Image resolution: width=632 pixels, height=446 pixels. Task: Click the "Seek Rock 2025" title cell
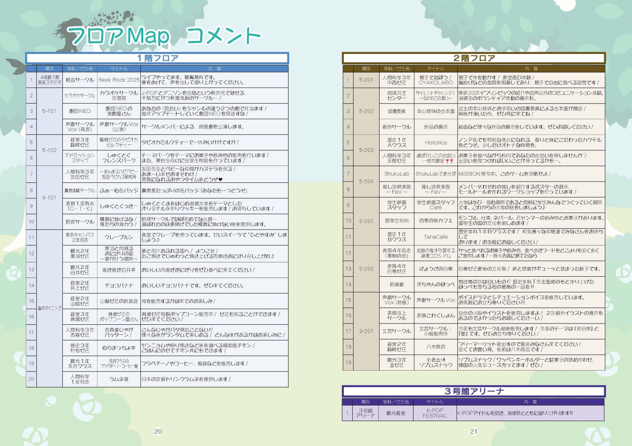[x=119, y=80]
